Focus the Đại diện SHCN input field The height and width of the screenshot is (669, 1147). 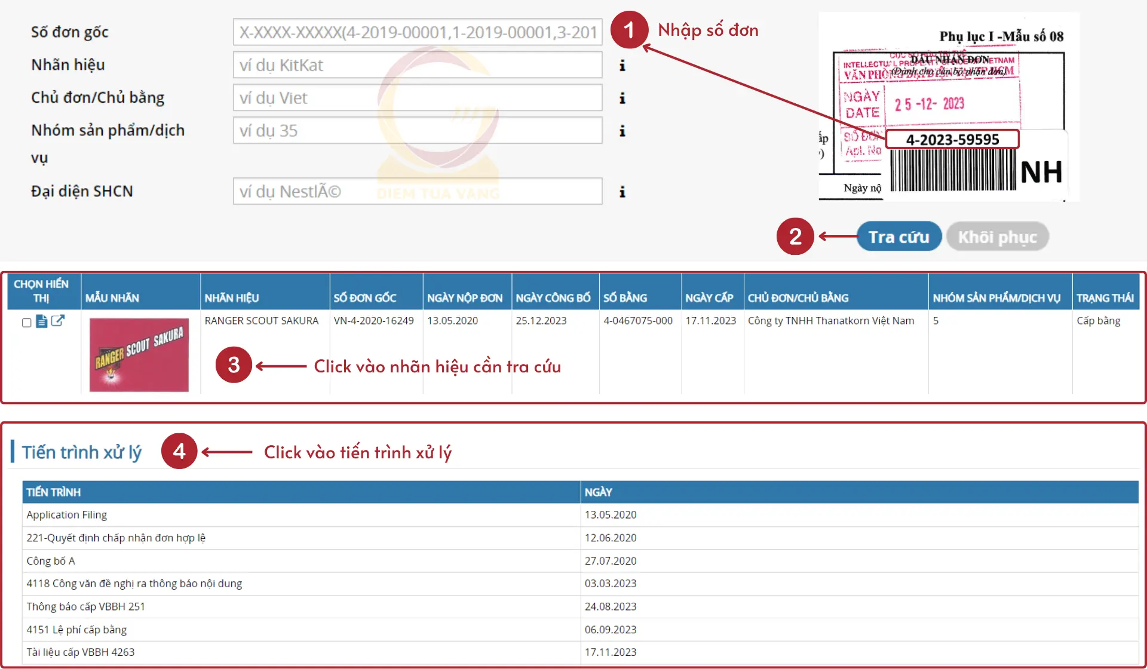(x=418, y=192)
